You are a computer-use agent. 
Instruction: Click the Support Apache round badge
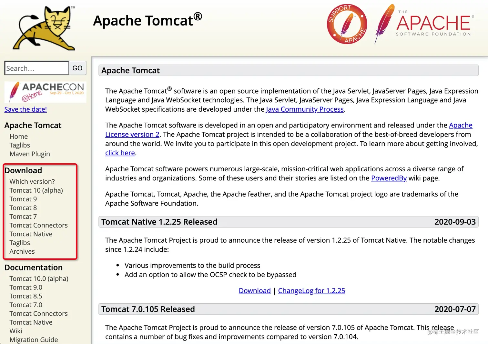point(347,24)
